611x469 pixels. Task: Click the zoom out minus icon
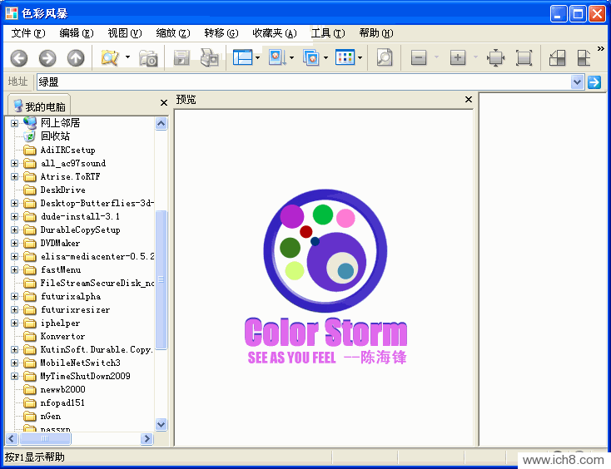point(419,58)
